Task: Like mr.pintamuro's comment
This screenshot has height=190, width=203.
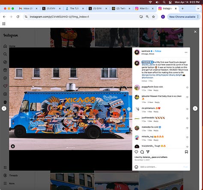Action: click(187, 109)
